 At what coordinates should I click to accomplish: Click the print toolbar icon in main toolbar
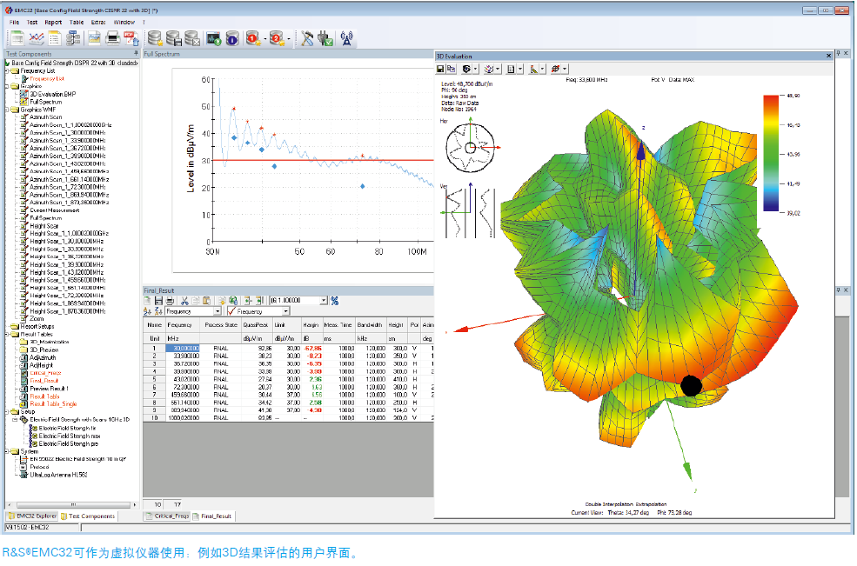[x=112, y=38]
